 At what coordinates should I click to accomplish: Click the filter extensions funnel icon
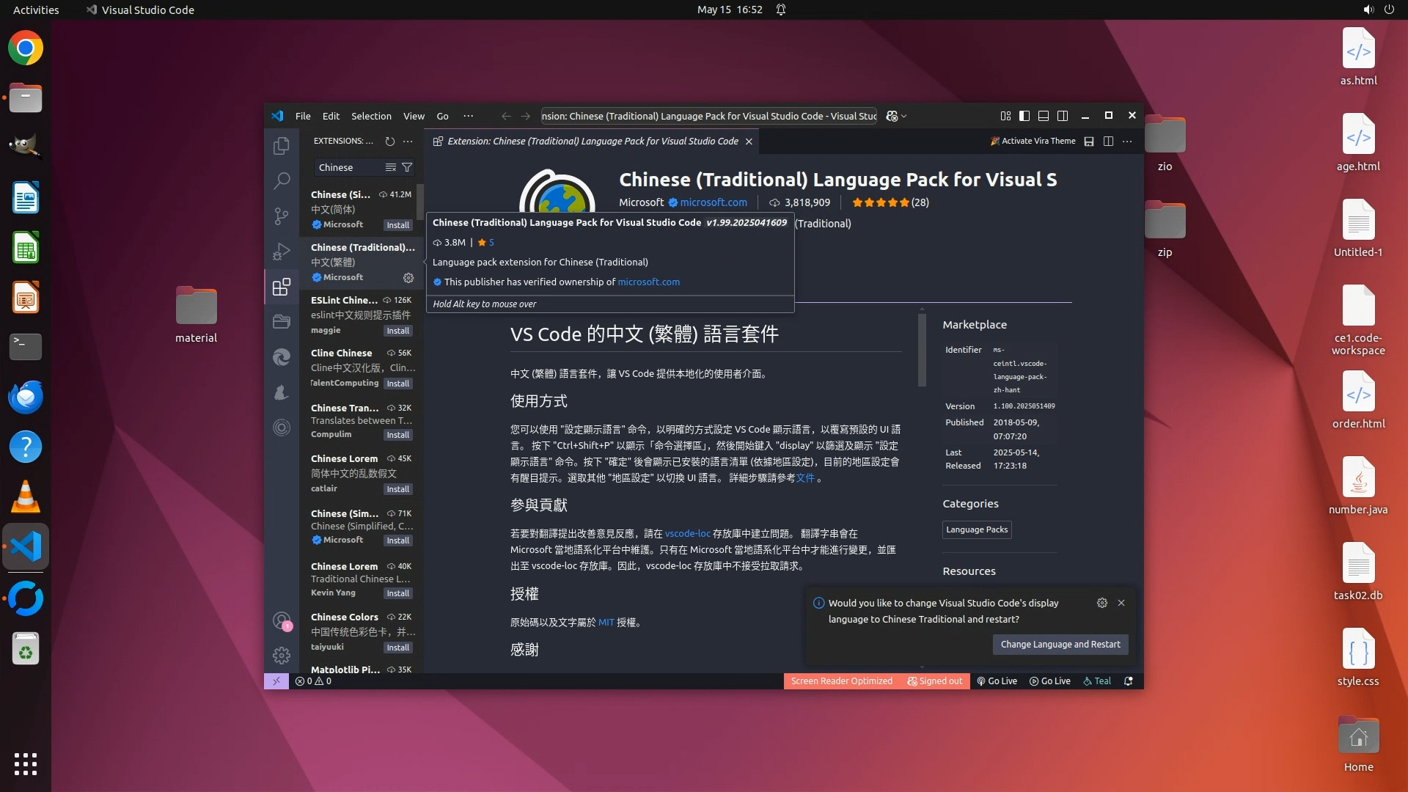tap(407, 167)
